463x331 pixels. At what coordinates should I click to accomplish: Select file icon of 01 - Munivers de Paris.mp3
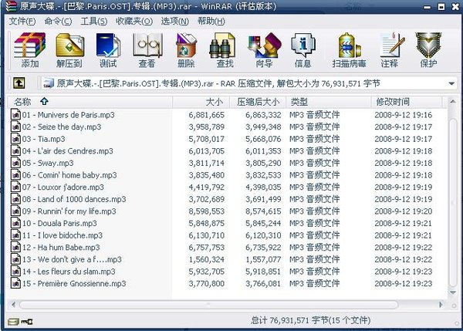[x=15, y=114]
